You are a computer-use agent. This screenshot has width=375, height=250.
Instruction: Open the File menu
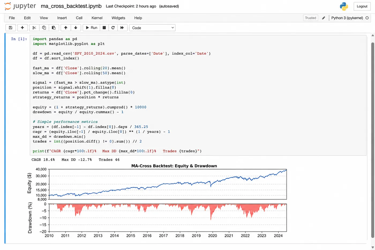[12, 18]
